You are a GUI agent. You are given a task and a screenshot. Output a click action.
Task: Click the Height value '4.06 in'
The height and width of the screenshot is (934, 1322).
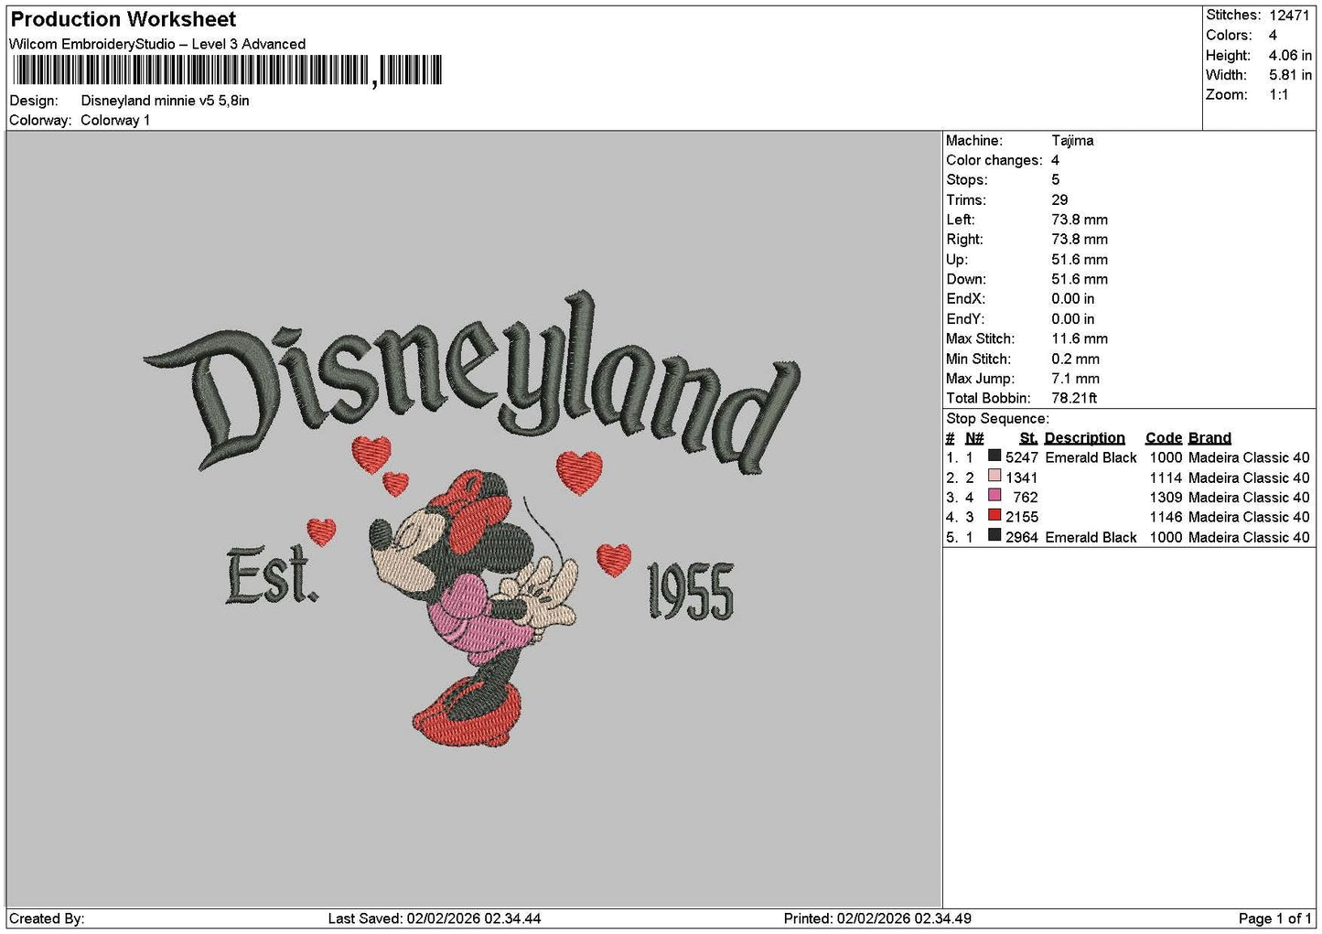[x=1290, y=55]
